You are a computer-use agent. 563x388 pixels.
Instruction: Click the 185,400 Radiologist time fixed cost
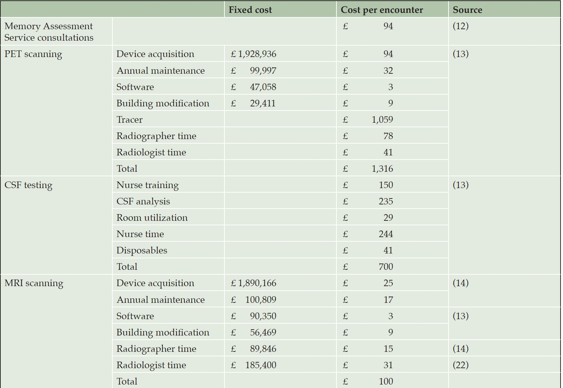(261, 365)
